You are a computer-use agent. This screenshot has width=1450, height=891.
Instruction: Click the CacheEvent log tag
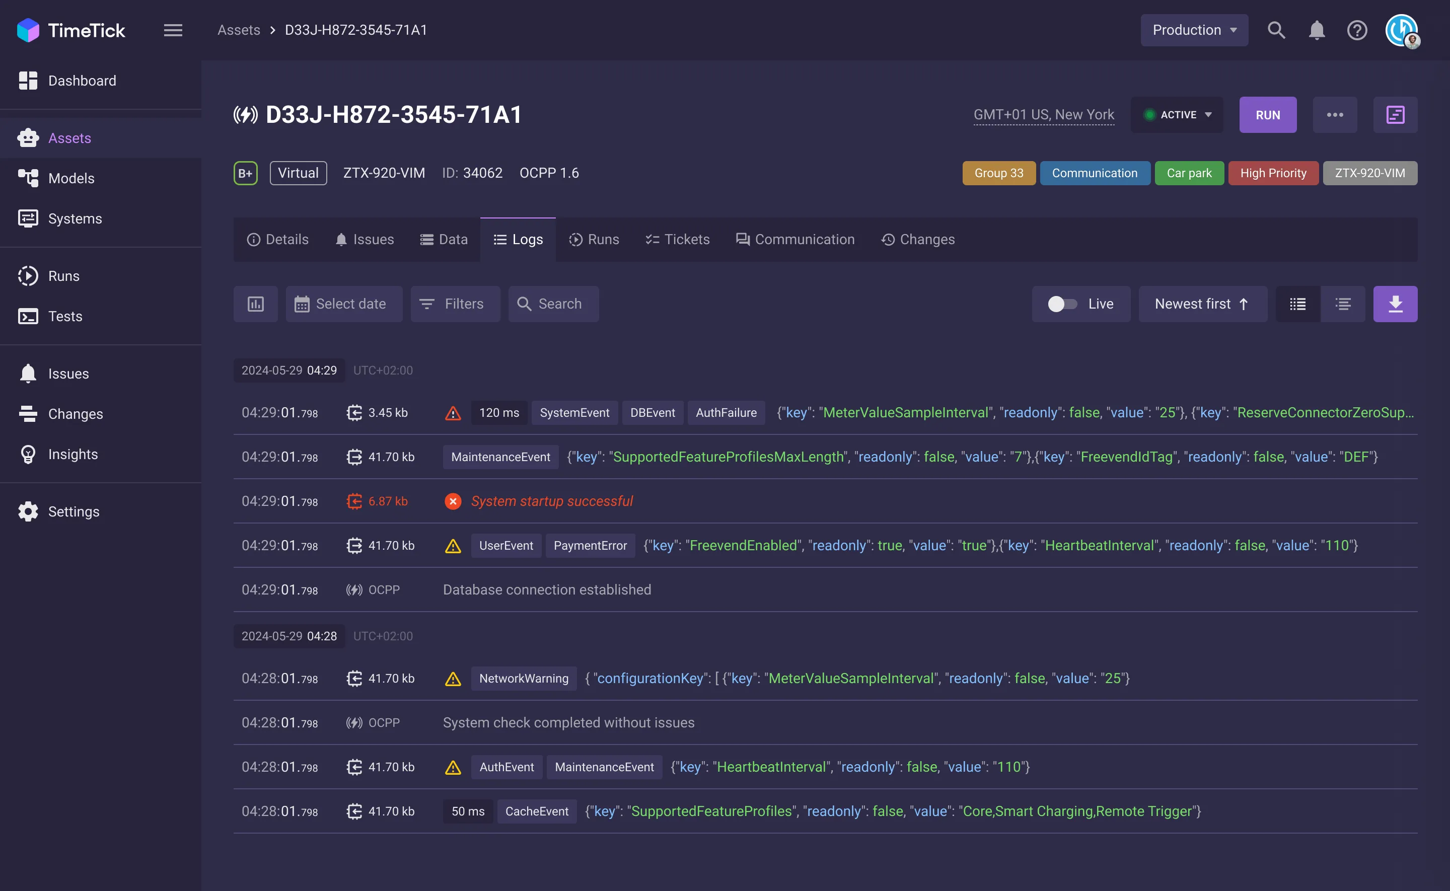click(536, 811)
